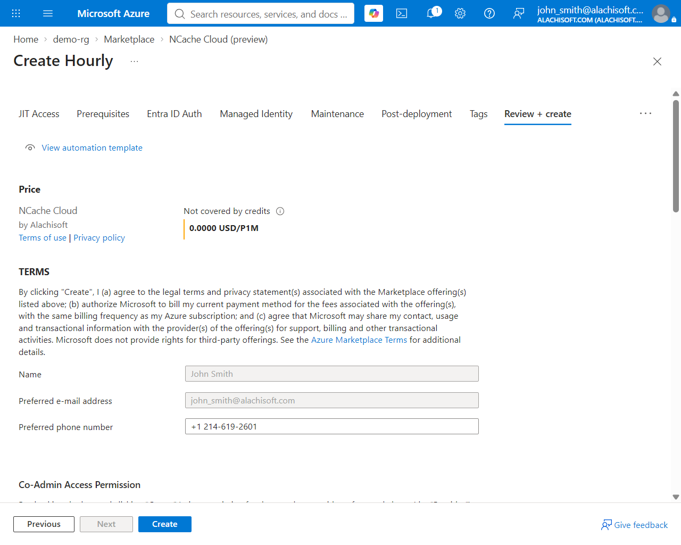
Task: Navigate to demo-rg breadcrumb
Action: coord(71,39)
